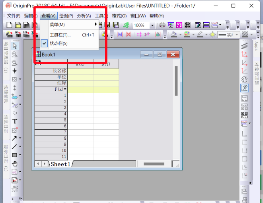Open the 帮助(H) menu
263x203 pixels.
[x=157, y=16]
